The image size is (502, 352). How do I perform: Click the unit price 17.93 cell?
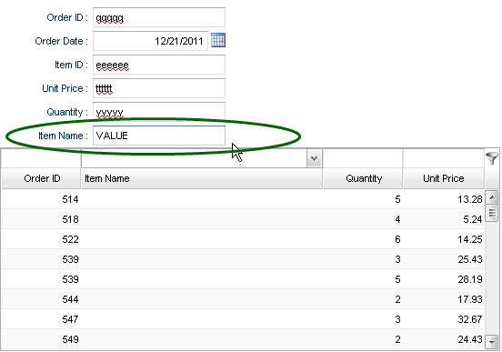click(x=444, y=299)
